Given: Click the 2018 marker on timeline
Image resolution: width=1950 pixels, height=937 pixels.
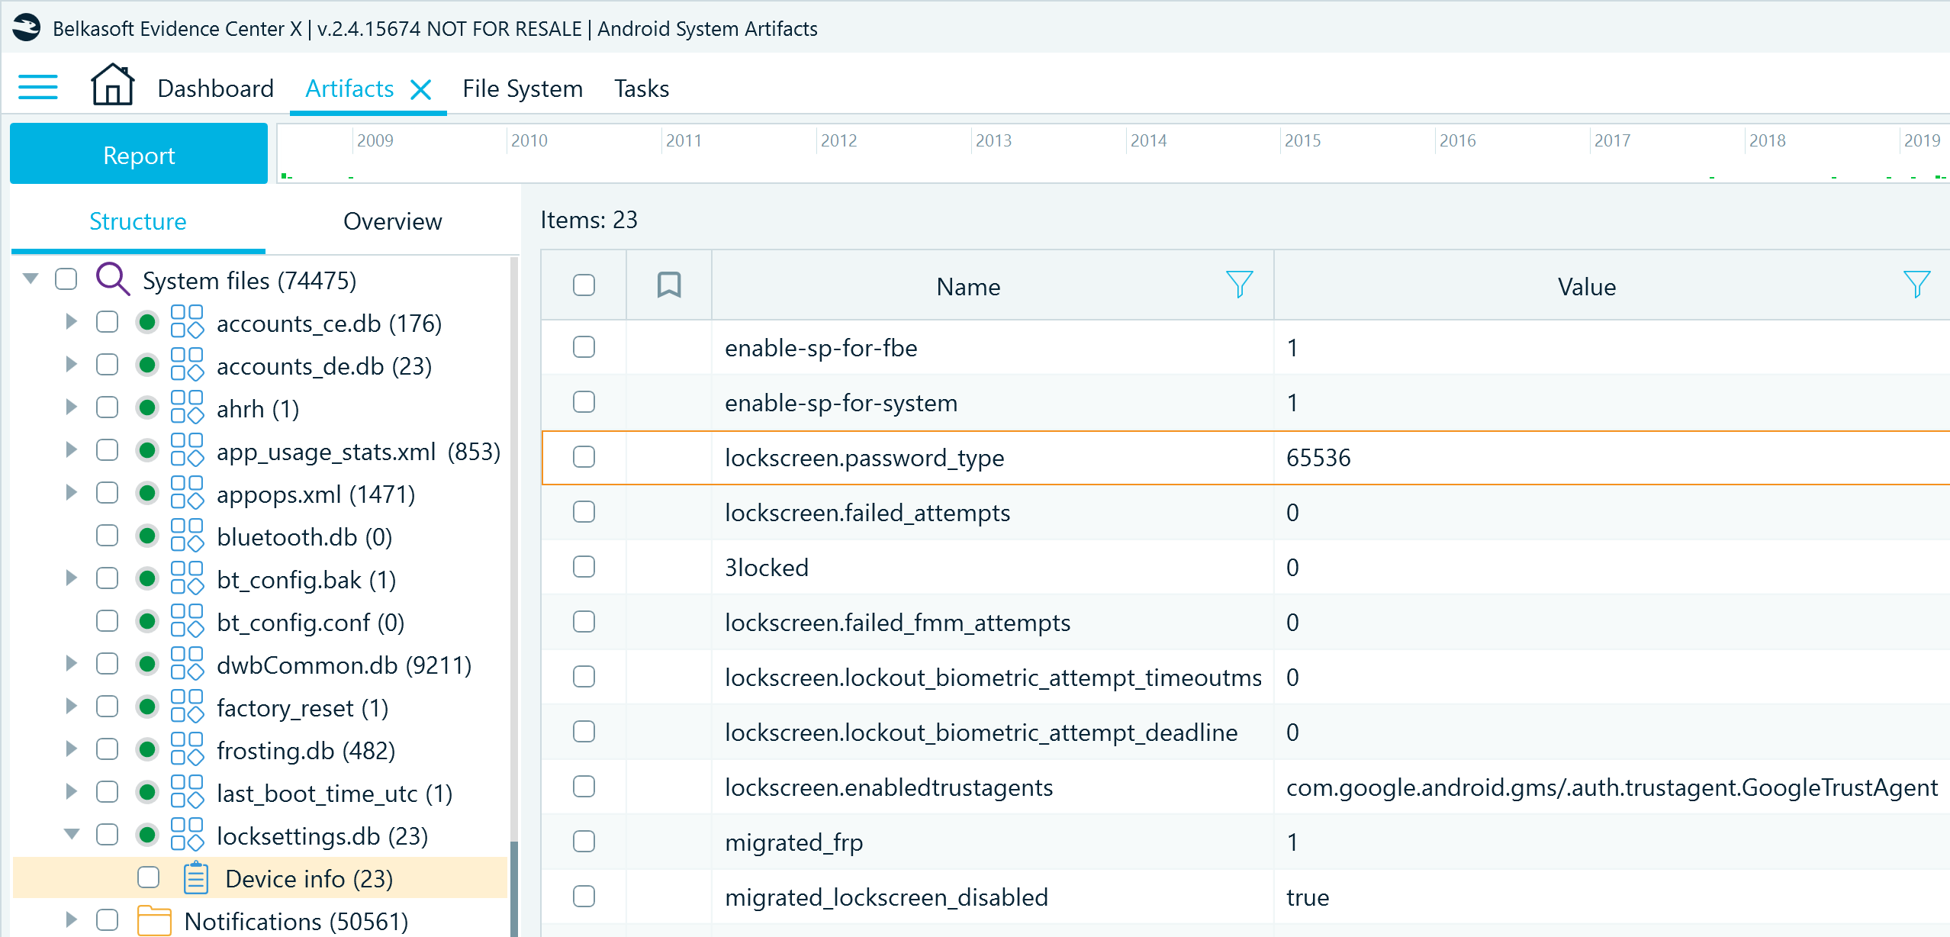Looking at the screenshot, I should point(1767,140).
